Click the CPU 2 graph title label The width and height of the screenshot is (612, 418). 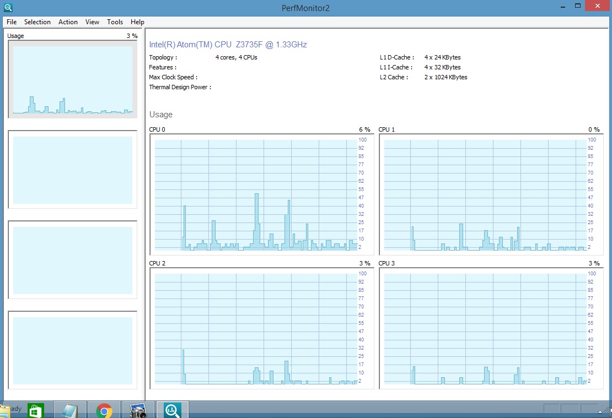click(157, 263)
